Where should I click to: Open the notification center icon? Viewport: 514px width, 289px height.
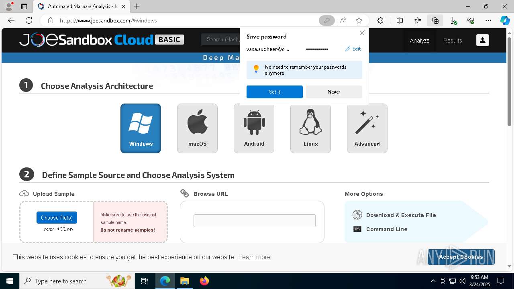click(x=501, y=281)
